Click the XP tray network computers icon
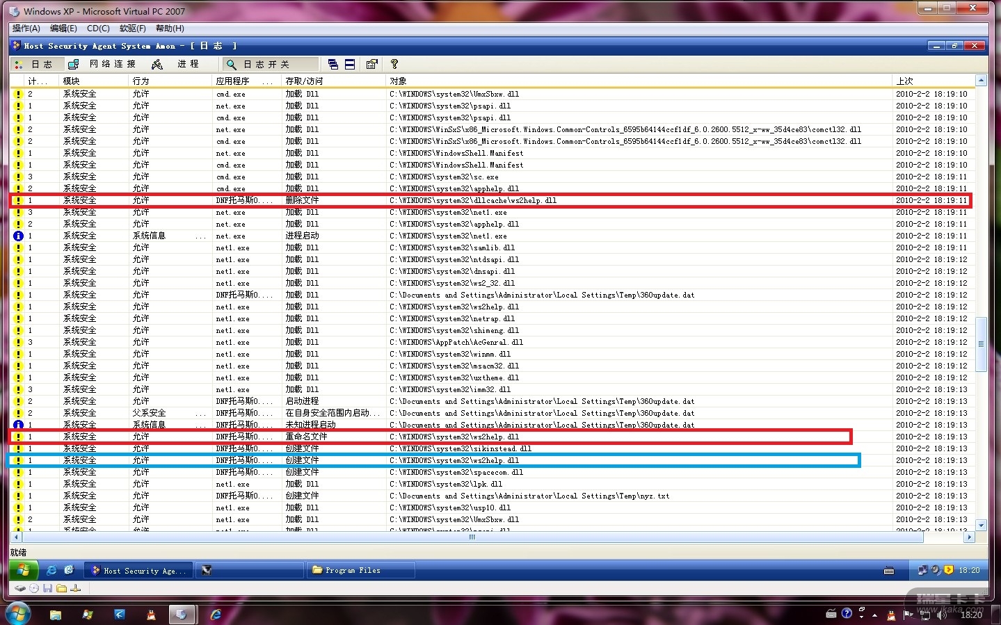Image resolution: width=1001 pixels, height=625 pixels. (x=922, y=570)
